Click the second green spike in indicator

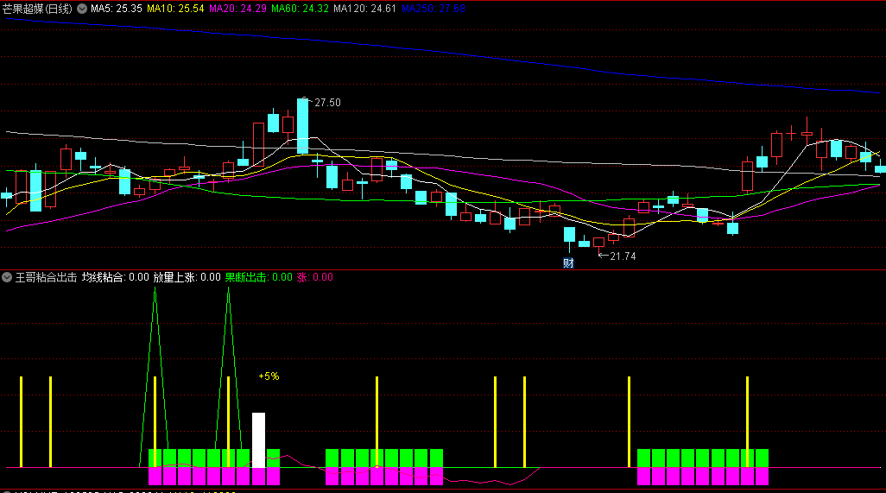(x=228, y=367)
